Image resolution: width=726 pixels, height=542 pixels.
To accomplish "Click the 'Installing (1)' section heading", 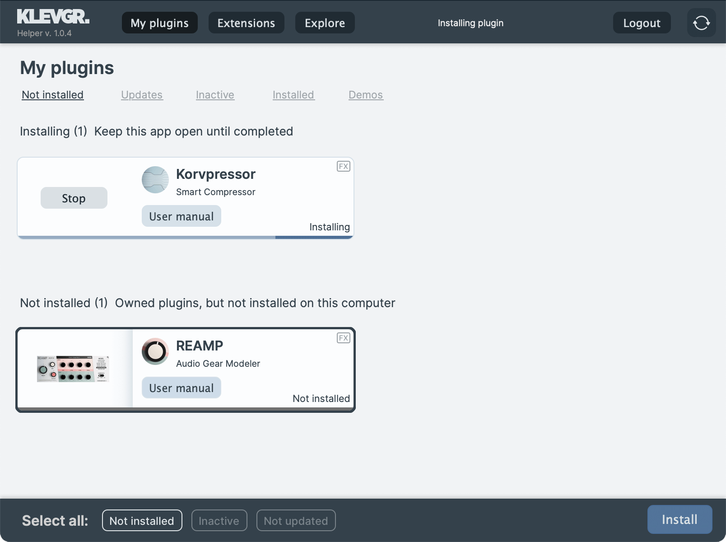I will pyautogui.click(x=54, y=131).
